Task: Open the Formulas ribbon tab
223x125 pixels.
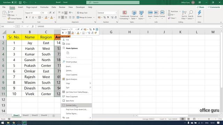Action: coord(44,7)
